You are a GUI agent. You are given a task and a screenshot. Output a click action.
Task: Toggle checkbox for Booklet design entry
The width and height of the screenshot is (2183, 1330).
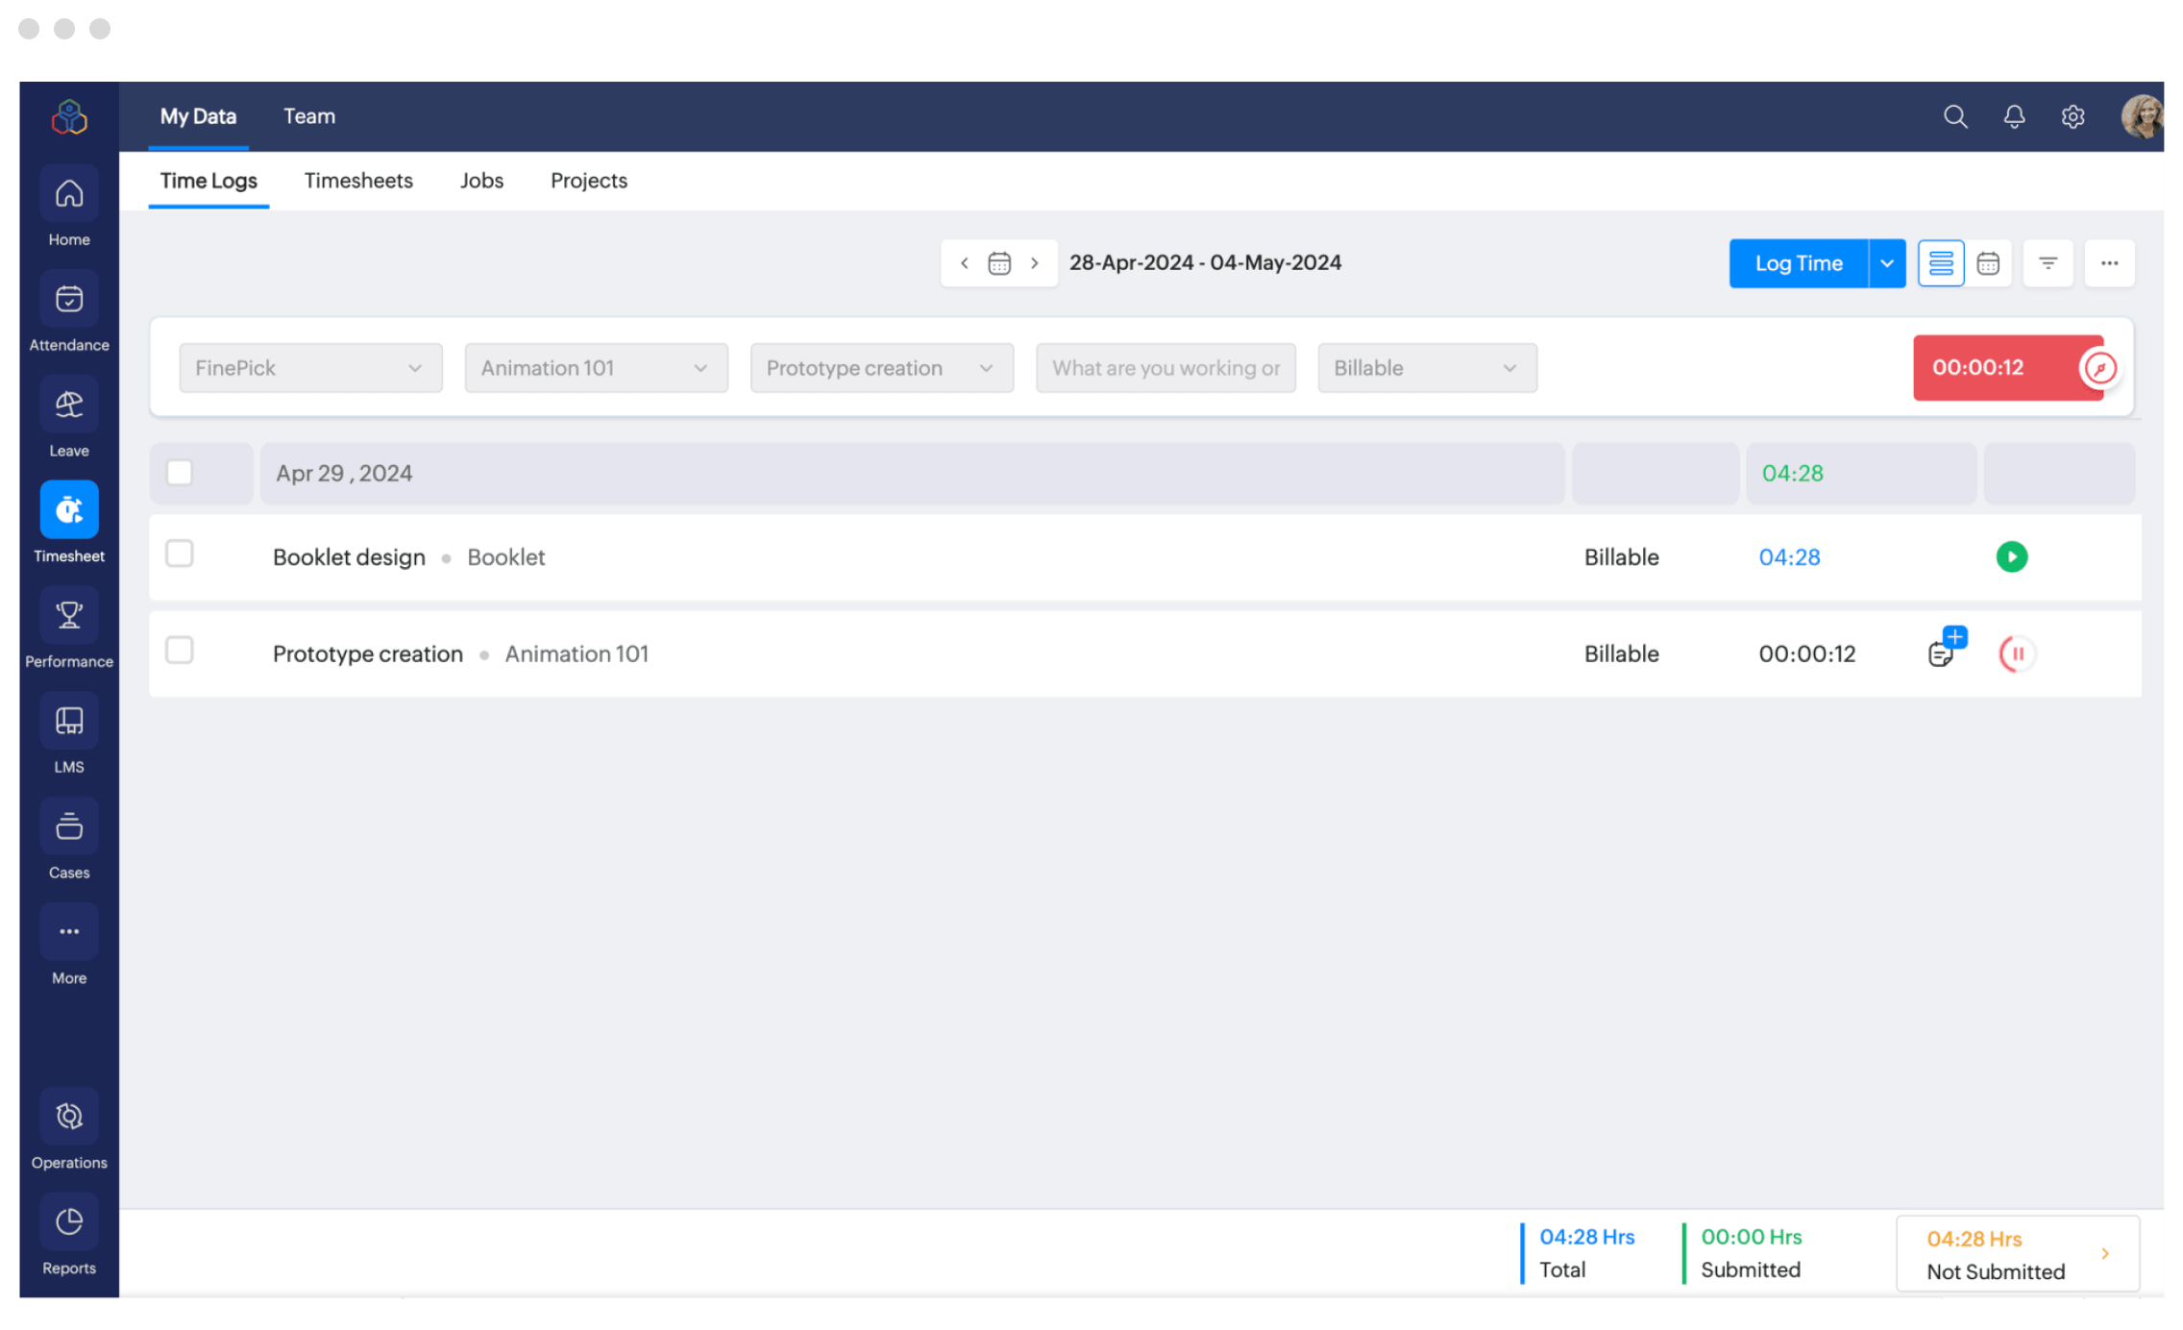coord(181,555)
